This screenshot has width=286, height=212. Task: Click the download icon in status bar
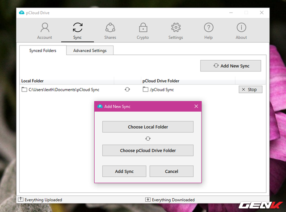[148, 200]
